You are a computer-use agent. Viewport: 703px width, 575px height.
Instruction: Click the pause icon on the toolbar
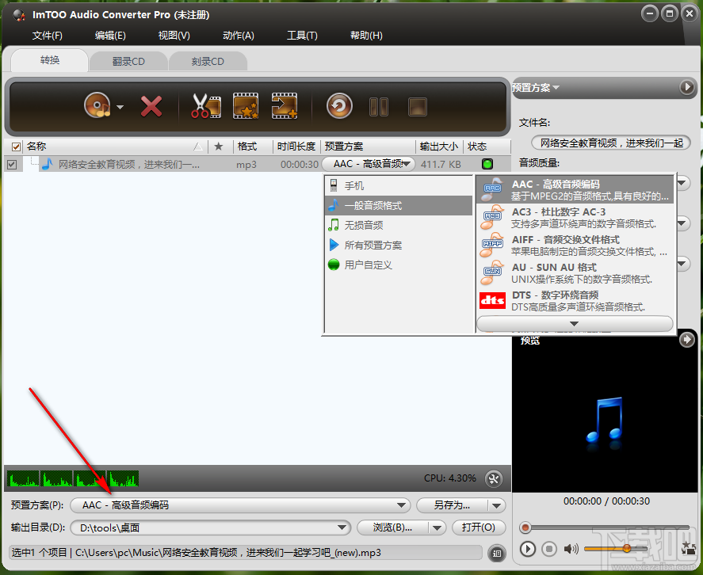[x=379, y=106]
